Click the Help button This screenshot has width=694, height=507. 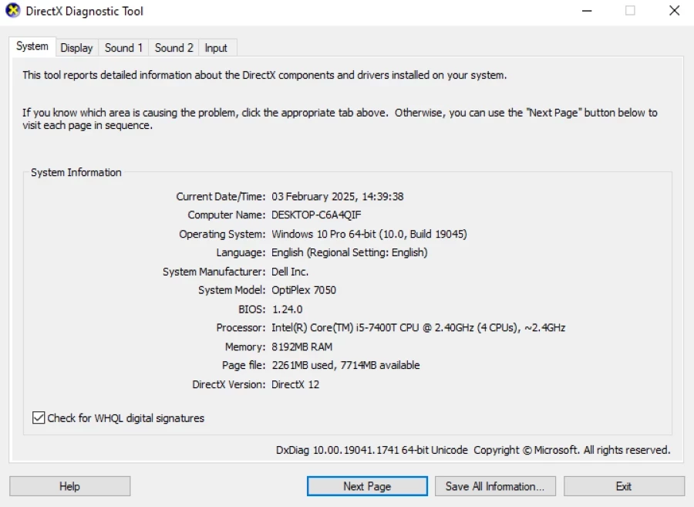(x=69, y=485)
